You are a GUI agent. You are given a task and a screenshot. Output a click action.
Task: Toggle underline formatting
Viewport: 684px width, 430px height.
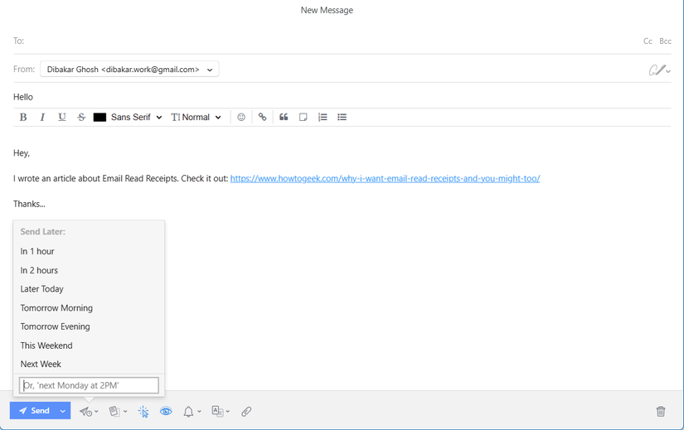click(x=62, y=117)
